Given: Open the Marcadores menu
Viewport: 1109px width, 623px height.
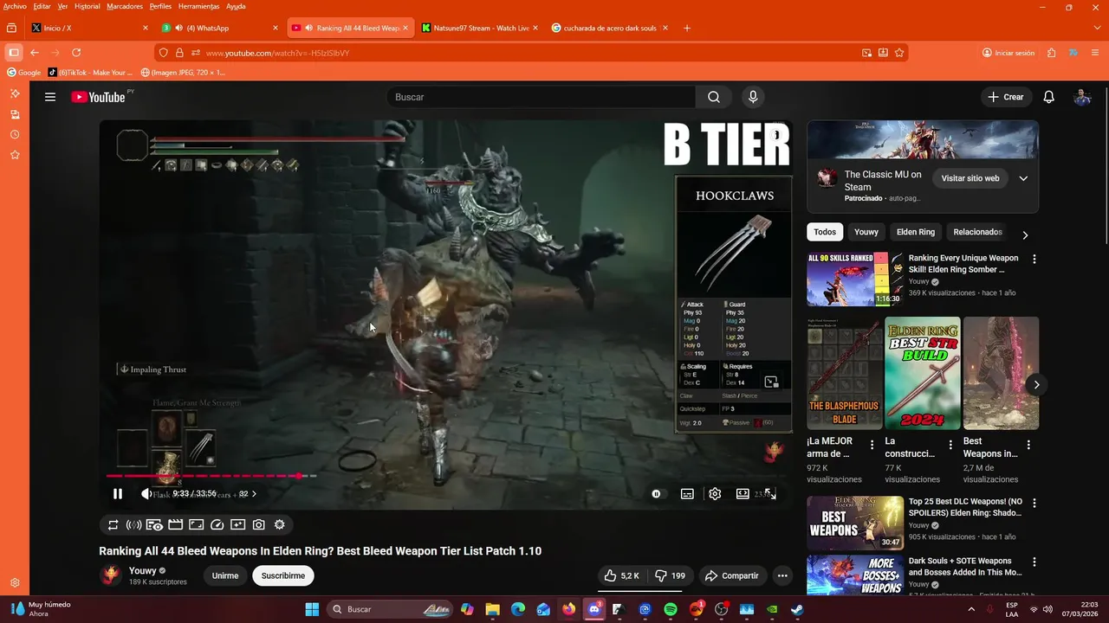Looking at the screenshot, I should point(125,6).
